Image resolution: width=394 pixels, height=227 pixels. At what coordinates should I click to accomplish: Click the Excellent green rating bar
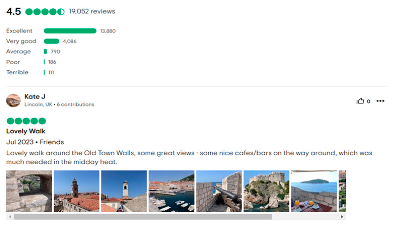tap(70, 31)
